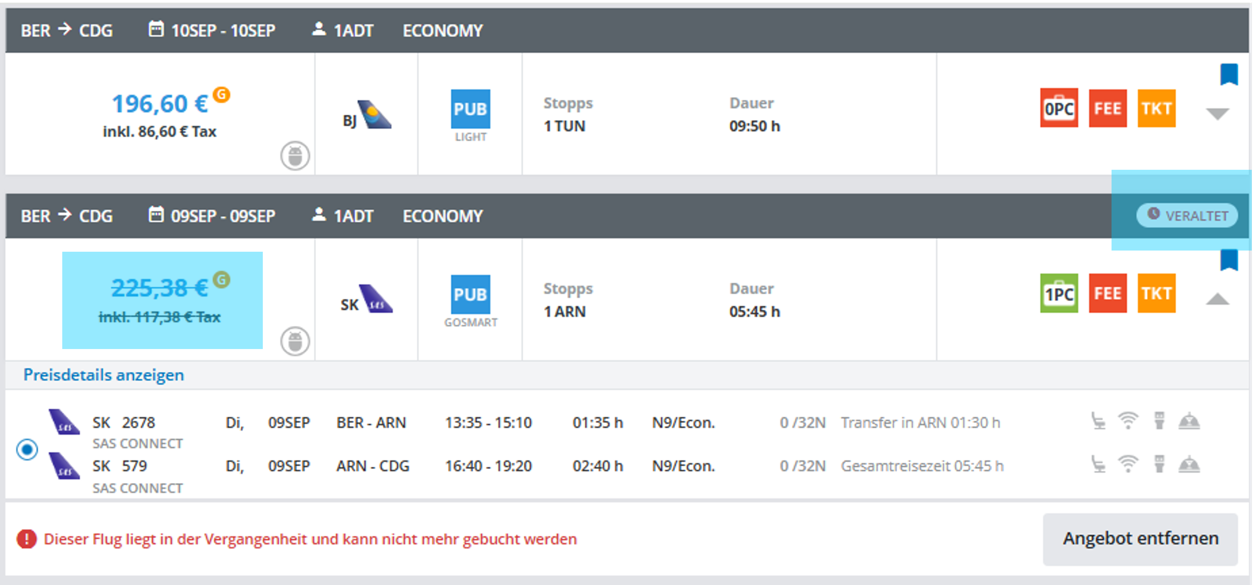
Task: Toggle bookmark on the 10SEP BJ offer
Action: point(1229,74)
